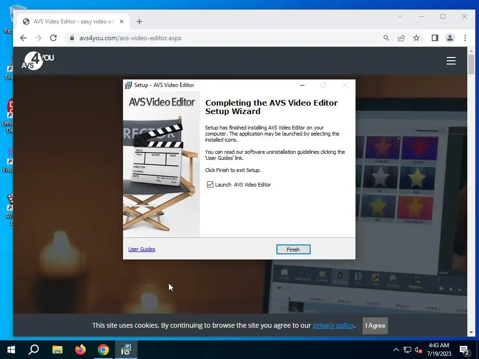The width and height of the screenshot is (479, 359).
Task: Launch Firefox from the taskbar
Action: pyautogui.click(x=80, y=350)
